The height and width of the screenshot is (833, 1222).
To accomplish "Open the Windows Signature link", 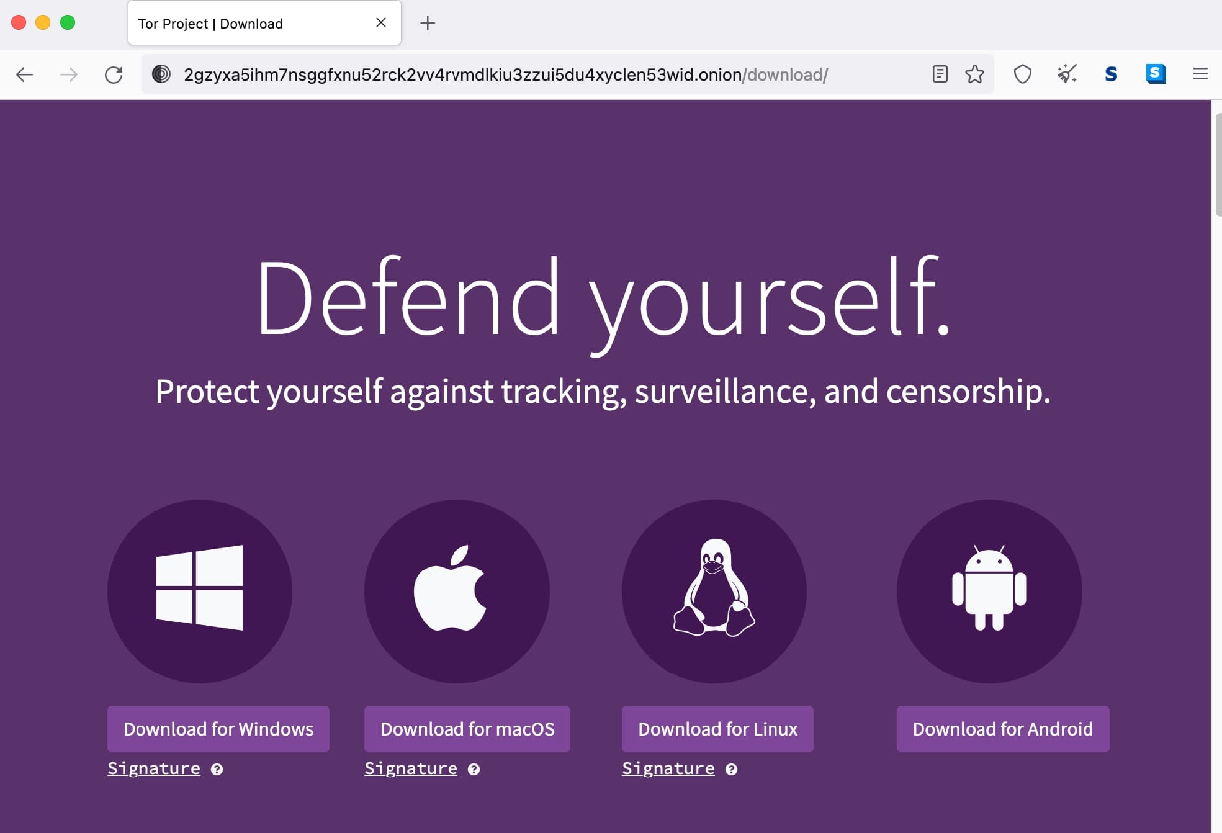I will pos(154,768).
